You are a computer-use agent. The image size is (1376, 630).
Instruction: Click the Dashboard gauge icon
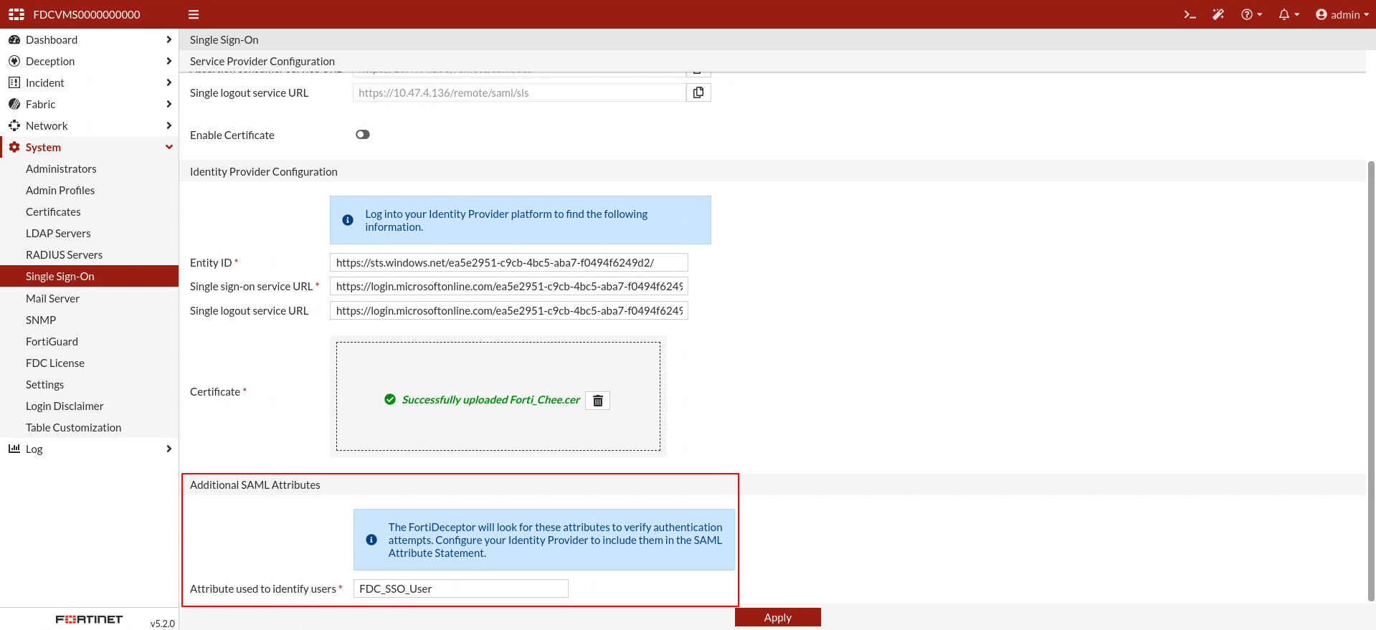pyautogui.click(x=14, y=40)
